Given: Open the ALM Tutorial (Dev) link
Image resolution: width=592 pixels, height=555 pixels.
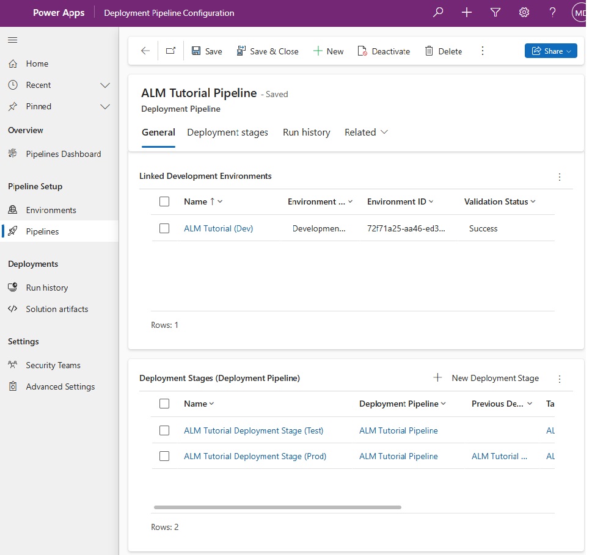Looking at the screenshot, I should [x=218, y=228].
